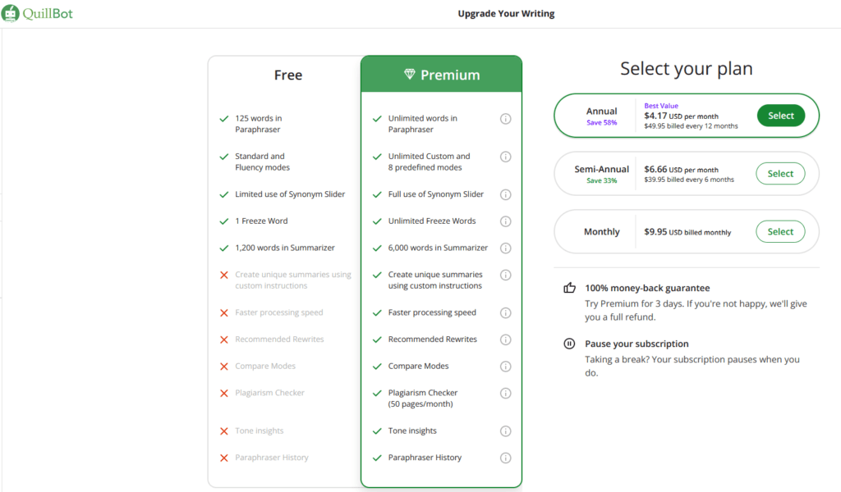The height and width of the screenshot is (492, 841).
Task: Click the pause subscription icon
Action: (570, 344)
